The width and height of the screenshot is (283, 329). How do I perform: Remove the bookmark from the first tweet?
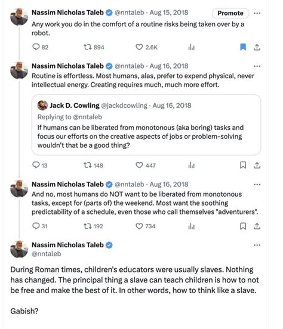(x=243, y=47)
